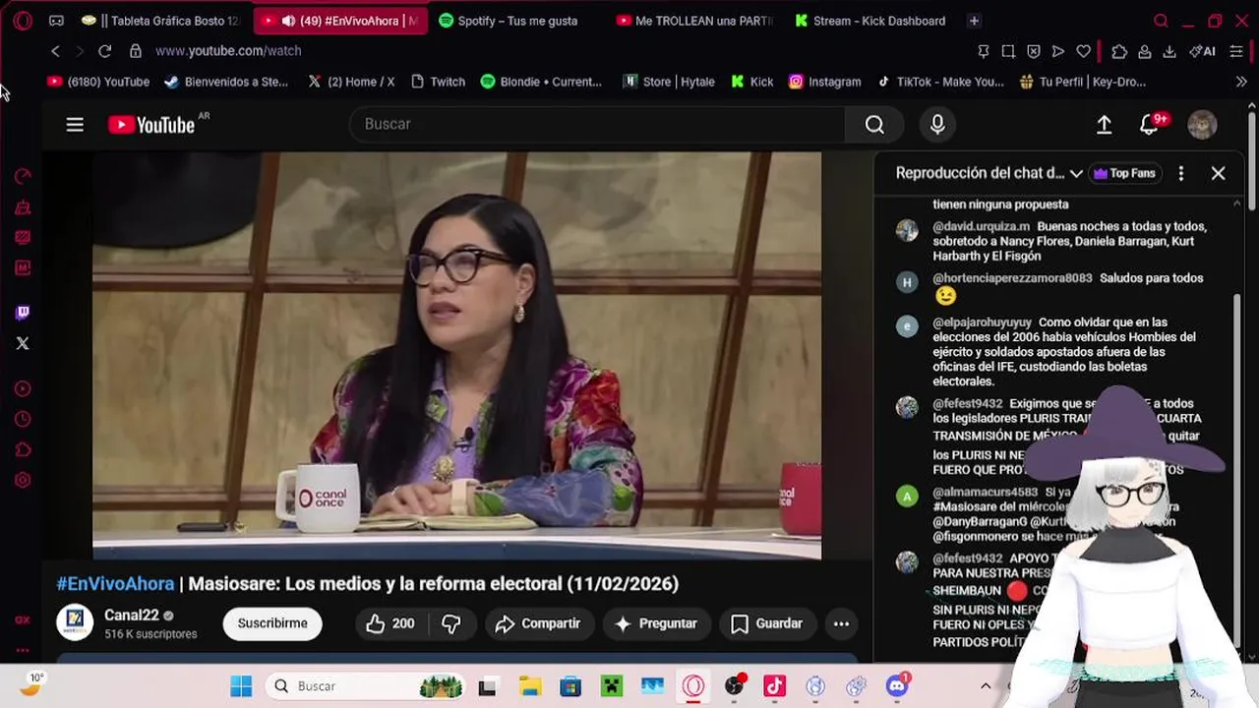Image resolution: width=1259 pixels, height=708 pixels.
Task: Click the YouTube search field
Action: (x=597, y=124)
